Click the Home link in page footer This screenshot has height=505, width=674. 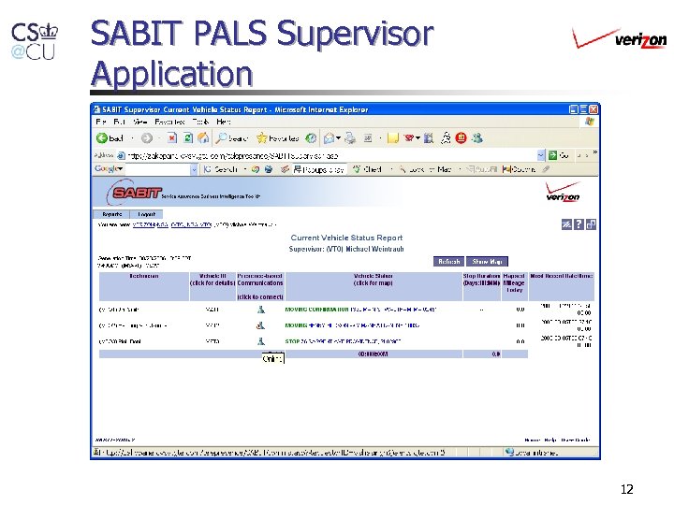532,440
